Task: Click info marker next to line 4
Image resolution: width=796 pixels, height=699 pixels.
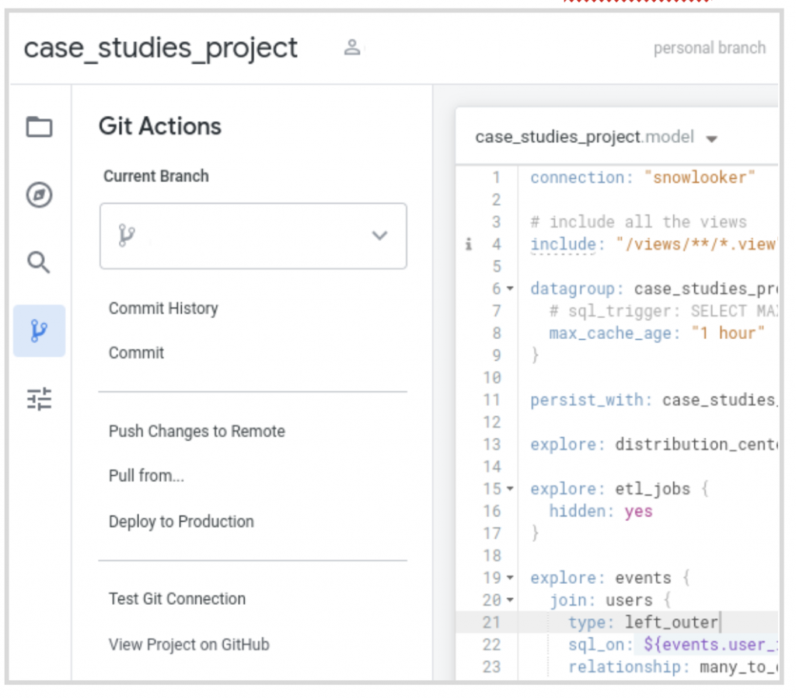Action: 468,244
